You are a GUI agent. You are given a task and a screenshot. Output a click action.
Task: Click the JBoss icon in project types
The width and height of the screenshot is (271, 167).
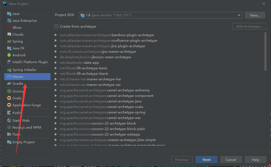[9, 28]
